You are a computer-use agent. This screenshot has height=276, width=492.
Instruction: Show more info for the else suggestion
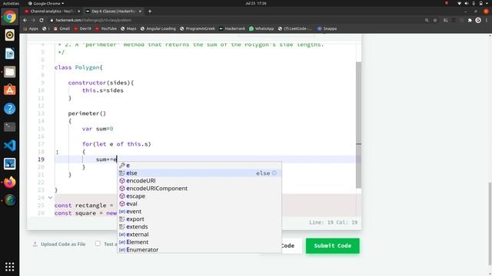pos(274,173)
